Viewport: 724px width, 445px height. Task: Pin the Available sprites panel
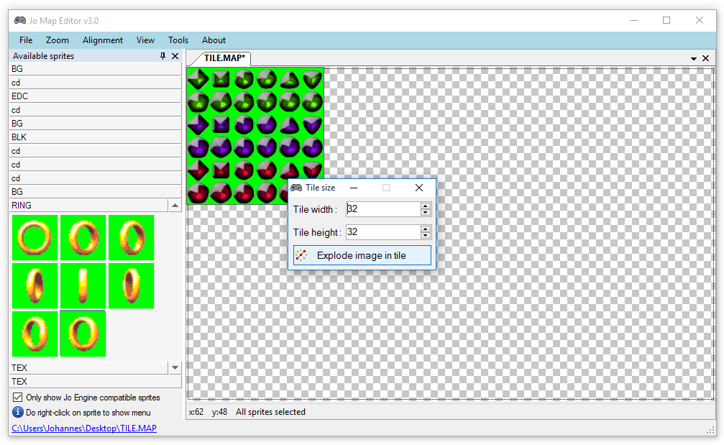coord(162,56)
